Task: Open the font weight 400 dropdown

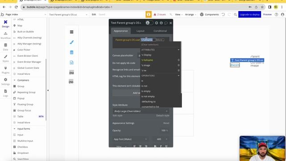Action: (162, 139)
